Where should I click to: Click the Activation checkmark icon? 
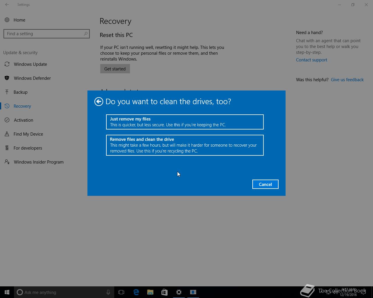point(7,120)
